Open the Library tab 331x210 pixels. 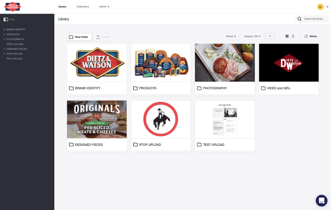(62, 6)
